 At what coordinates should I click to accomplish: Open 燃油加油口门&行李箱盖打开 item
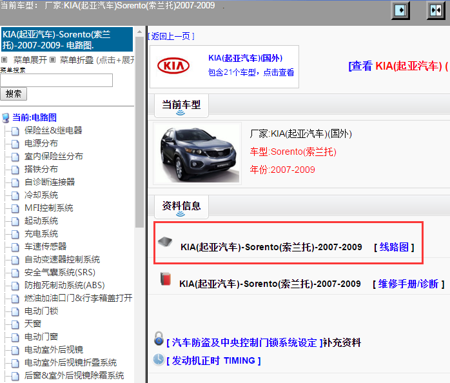pyautogui.click(x=79, y=298)
